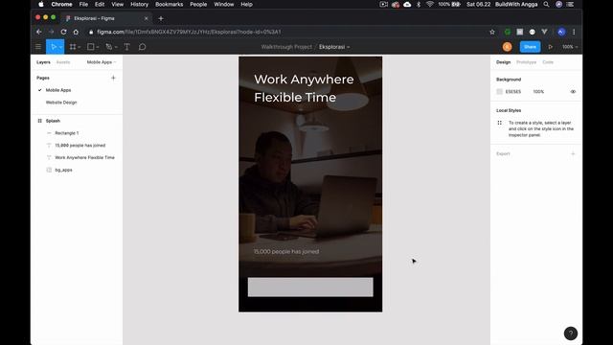Click the 15,000 people has joined canvas text
The image size is (613, 345).
pyautogui.click(x=286, y=251)
